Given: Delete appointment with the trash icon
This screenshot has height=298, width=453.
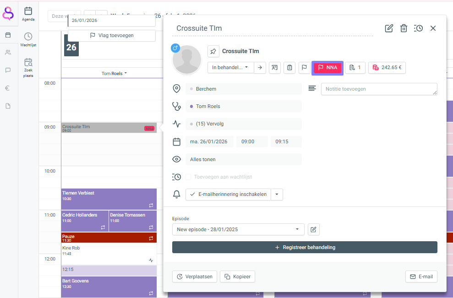Looking at the screenshot, I should coord(404,28).
